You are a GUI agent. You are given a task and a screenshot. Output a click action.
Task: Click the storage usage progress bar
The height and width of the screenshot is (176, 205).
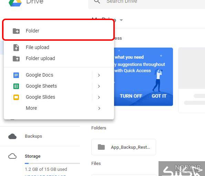pyautogui.click(x=52, y=164)
